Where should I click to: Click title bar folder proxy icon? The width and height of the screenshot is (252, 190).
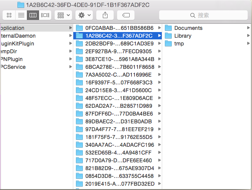coord(21,5)
